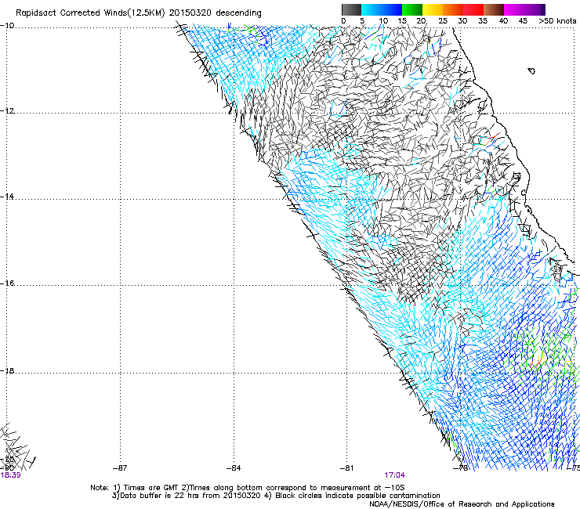Click the -14 latitude axis label
The width and height of the screenshot is (580, 509).
7,197
